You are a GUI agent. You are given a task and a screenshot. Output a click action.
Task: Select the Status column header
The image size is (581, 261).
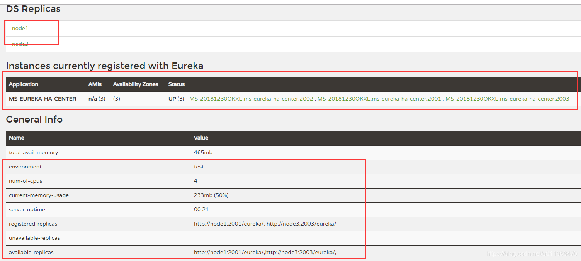coord(177,84)
